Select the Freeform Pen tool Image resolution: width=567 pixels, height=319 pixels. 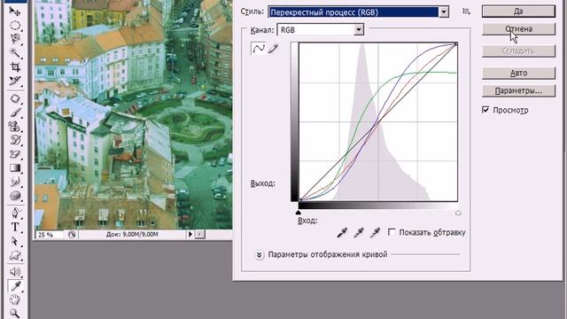15,213
